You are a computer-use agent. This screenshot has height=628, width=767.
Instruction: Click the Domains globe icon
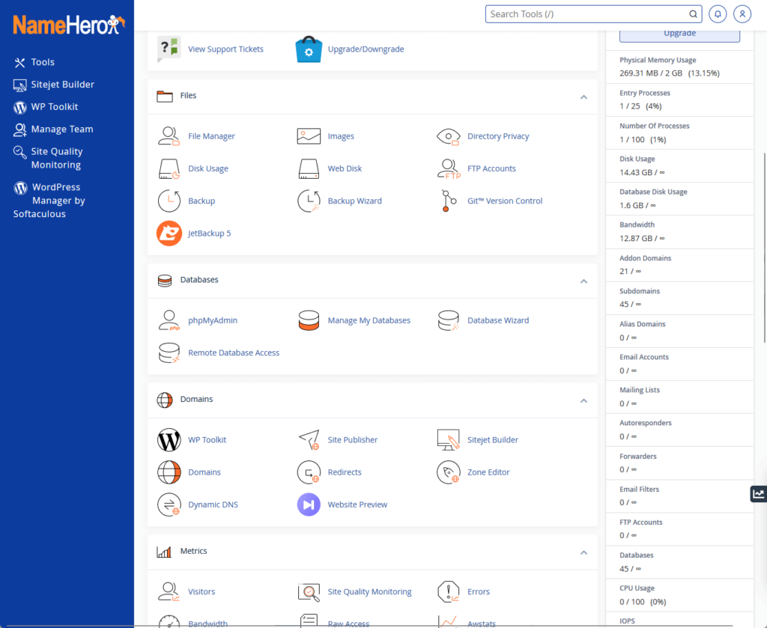pyautogui.click(x=169, y=472)
